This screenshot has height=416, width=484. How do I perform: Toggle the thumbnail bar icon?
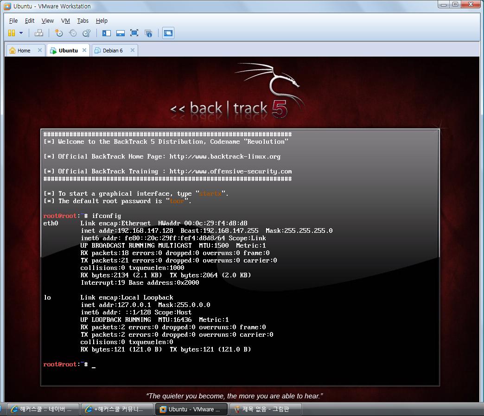[x=121, y=33]
